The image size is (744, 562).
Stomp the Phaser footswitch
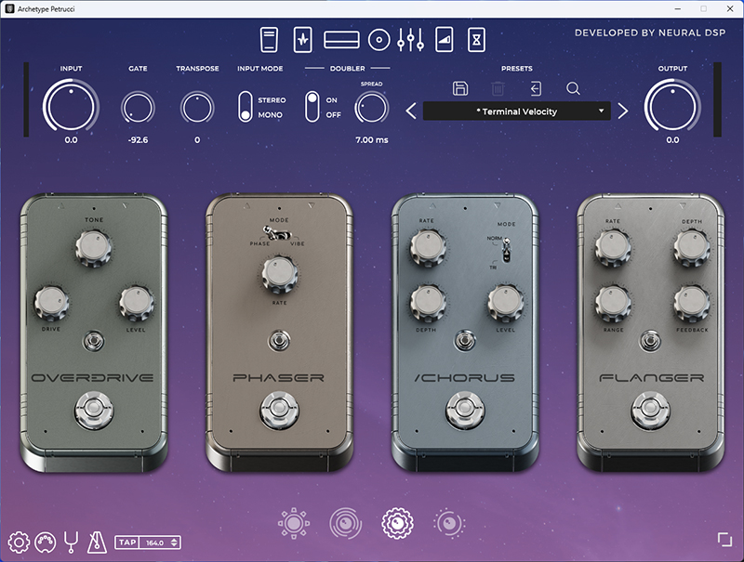click(x=280, y=410)
